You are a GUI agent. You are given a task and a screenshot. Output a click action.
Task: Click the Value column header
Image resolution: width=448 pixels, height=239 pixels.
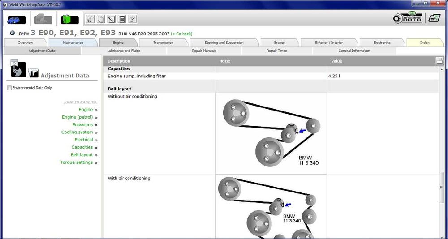[336, 61]
